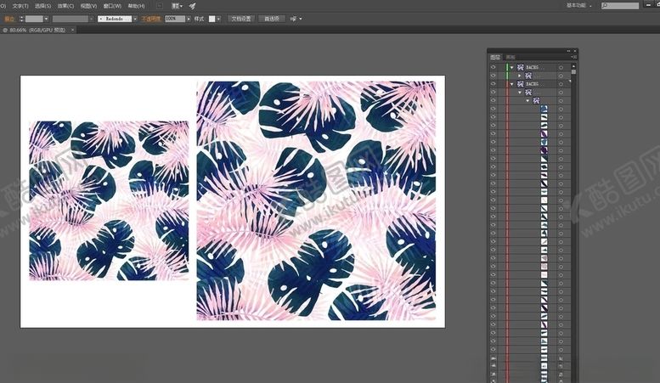Expand the sublayer under the first BACKG layer
Image resolution: width=660 pixels, height=383 pixels.
coord(520,76)
